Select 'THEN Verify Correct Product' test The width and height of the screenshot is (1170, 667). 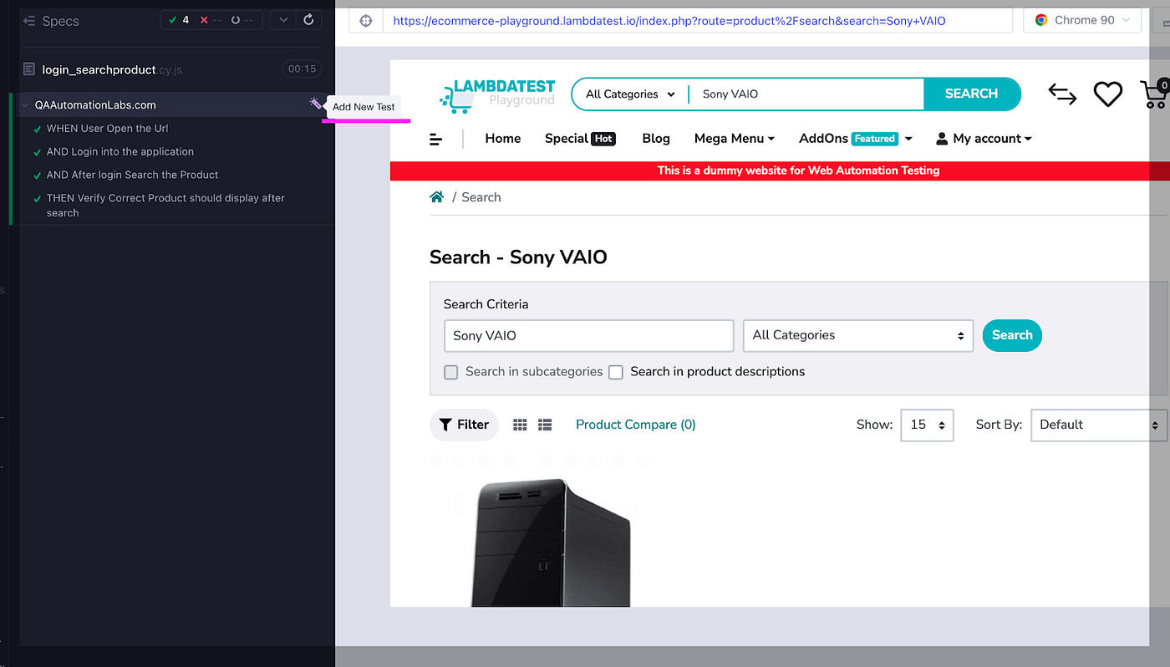pos(165,206)
